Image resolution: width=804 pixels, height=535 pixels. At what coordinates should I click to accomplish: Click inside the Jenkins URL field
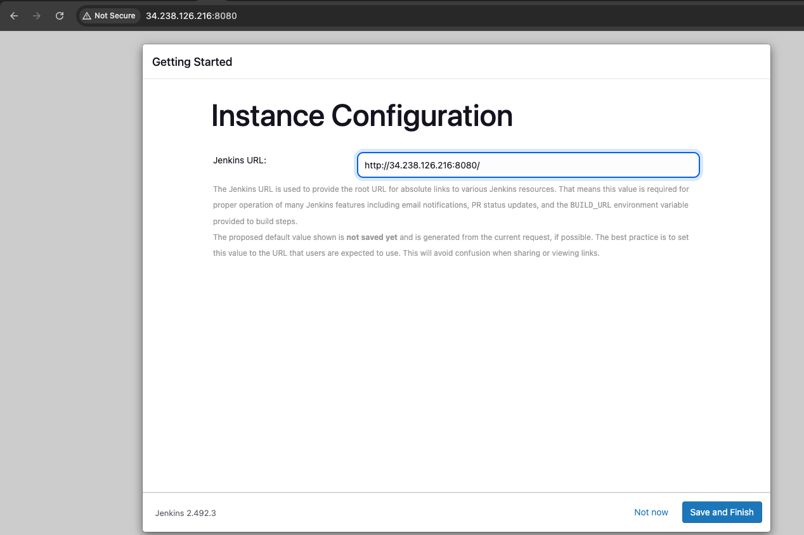[528, 165]
